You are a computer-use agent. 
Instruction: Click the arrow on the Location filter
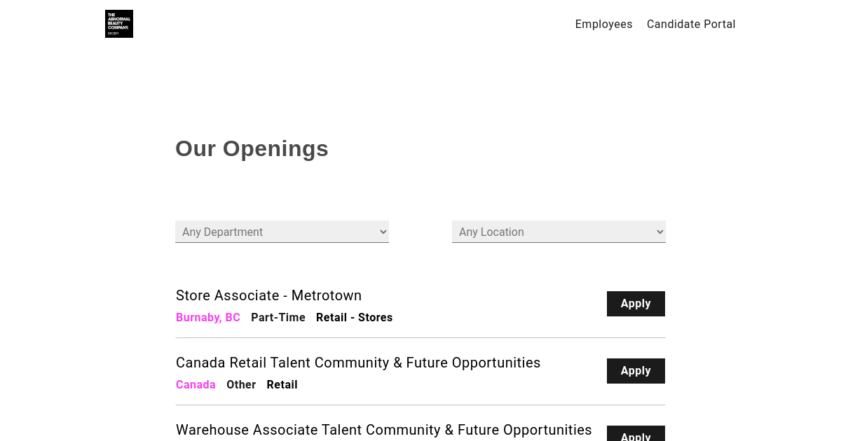659,232
